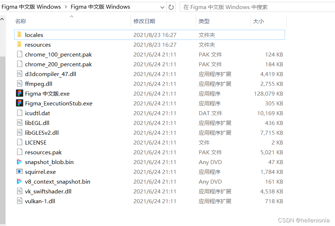Click the libGLESv2.dll file icon

[x=20, y=133]
